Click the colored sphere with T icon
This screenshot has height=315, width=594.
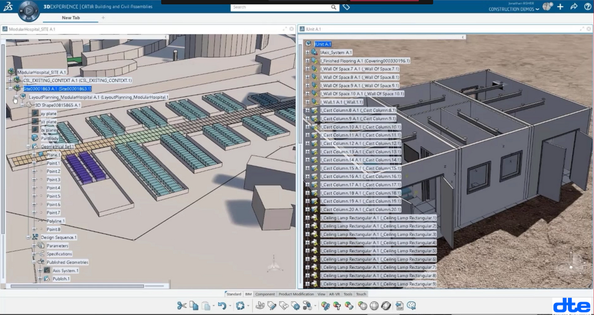pos(337,306)
